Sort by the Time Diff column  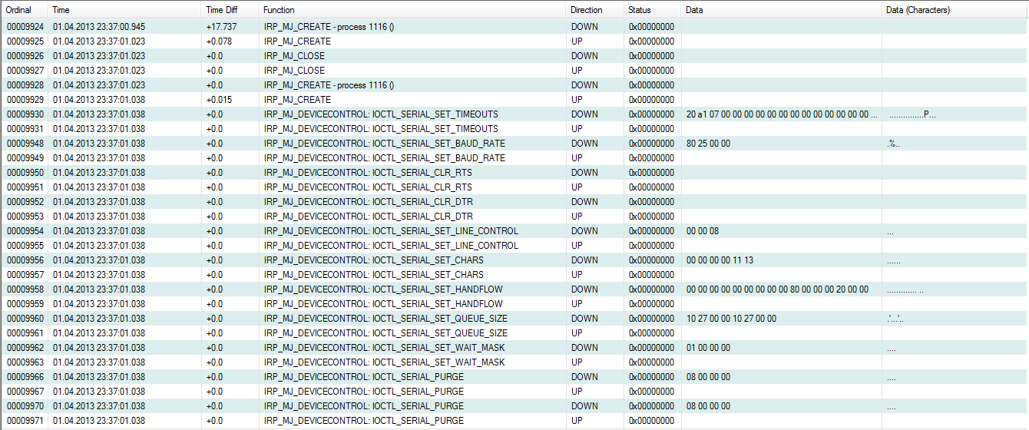[x=222, y=10]
